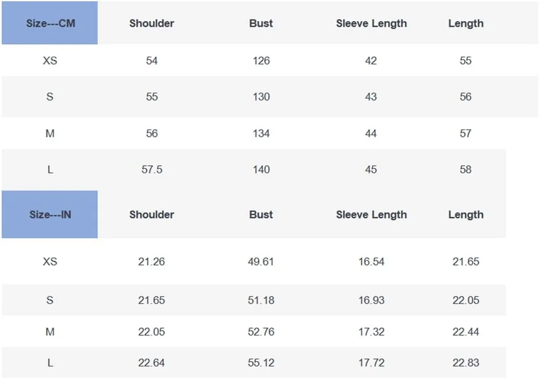
Task: Click Sleeve Length header in CM table
Action: click(x=371, y=23)
